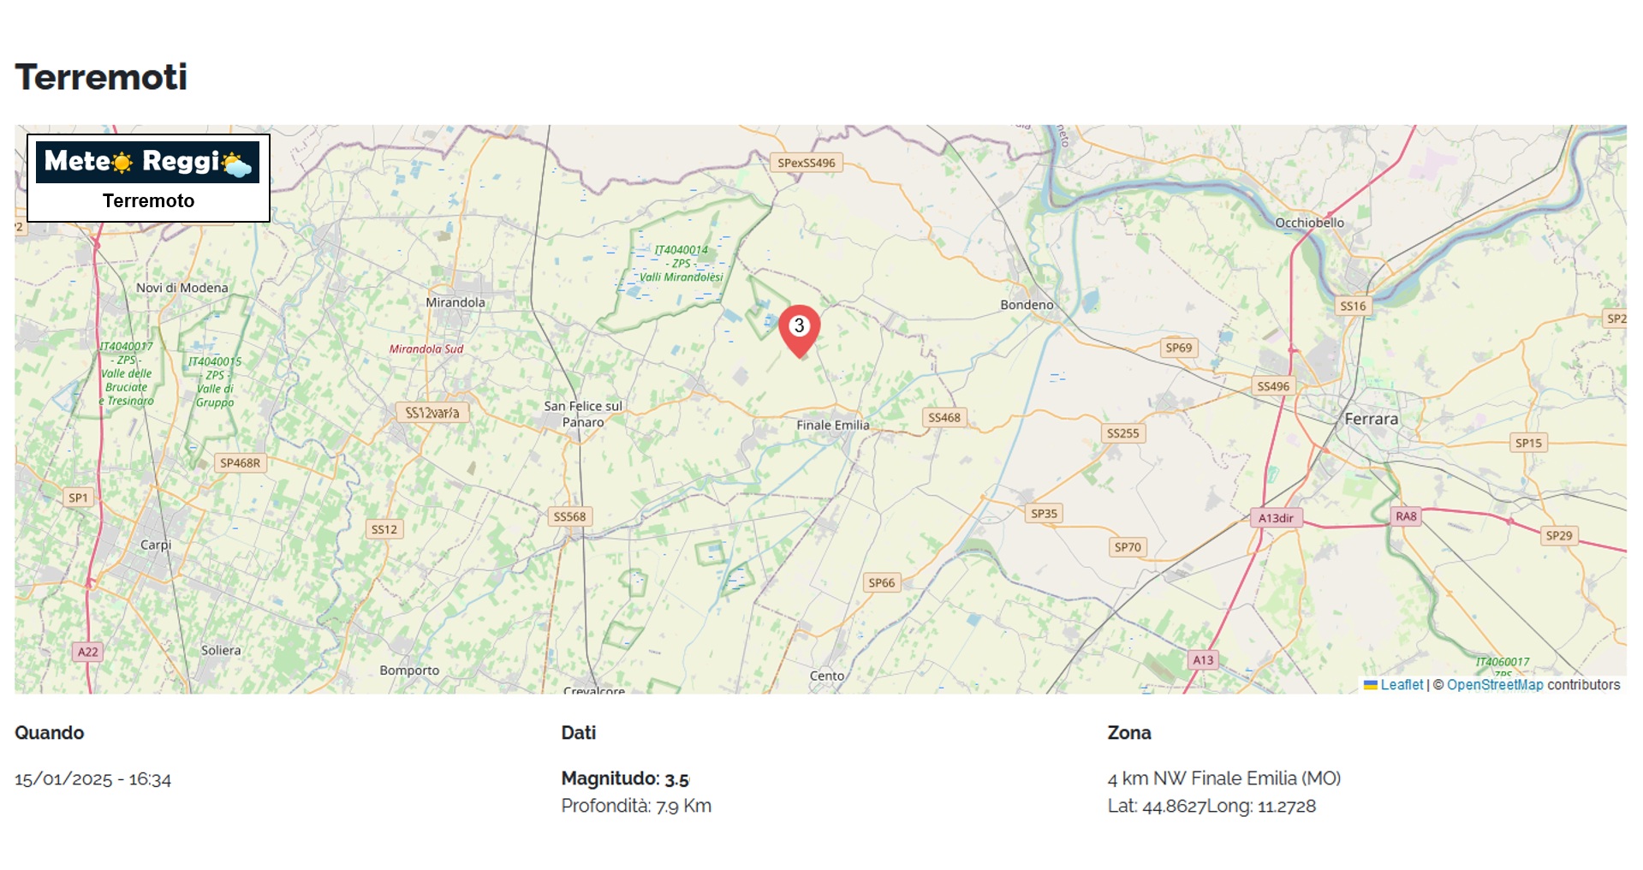
Task: Click the Mirandola town label
Action: pos(455,302)
